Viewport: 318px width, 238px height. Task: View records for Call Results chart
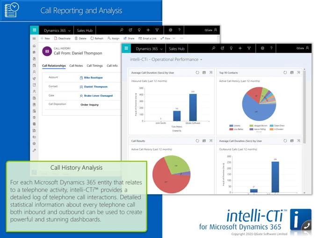[204, 140]
